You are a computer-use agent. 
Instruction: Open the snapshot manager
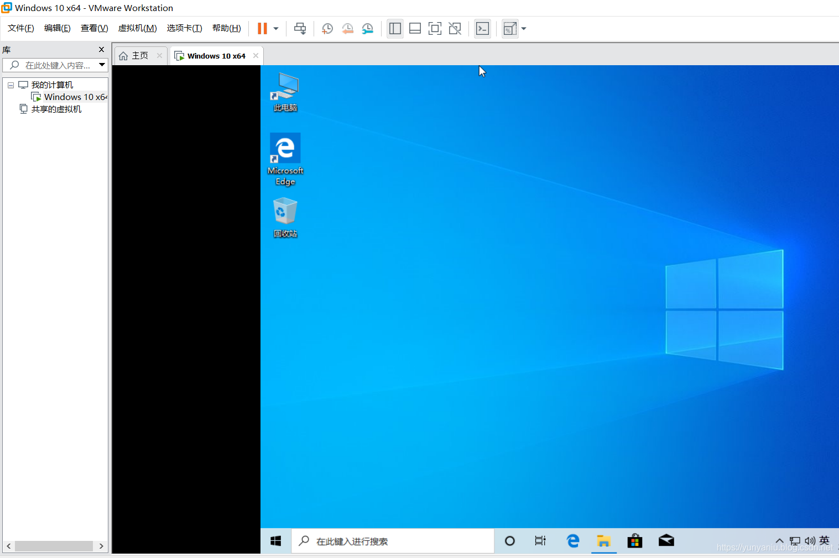(367, 29)
